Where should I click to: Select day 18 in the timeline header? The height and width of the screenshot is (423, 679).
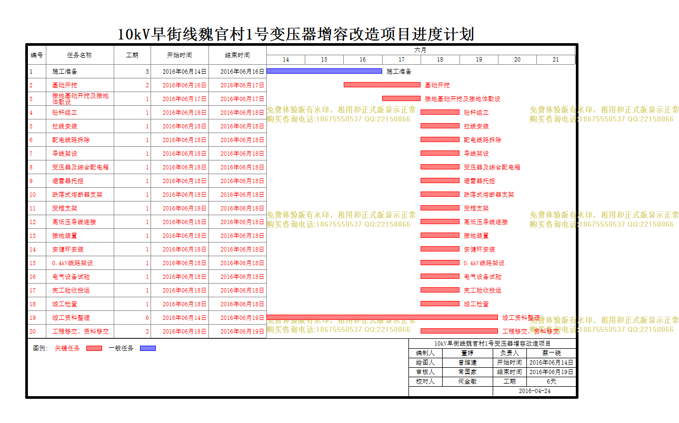click(x=440, y=60)
